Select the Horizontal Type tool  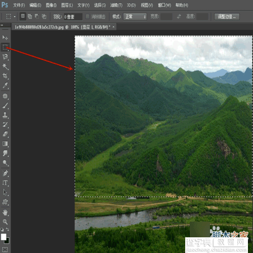pos(5,183)
